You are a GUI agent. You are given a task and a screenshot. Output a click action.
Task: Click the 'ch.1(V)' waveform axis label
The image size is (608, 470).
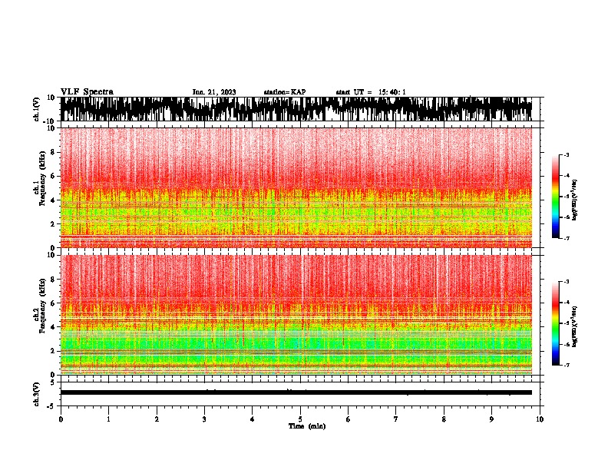pyautogui.click(x=37, y=109)
